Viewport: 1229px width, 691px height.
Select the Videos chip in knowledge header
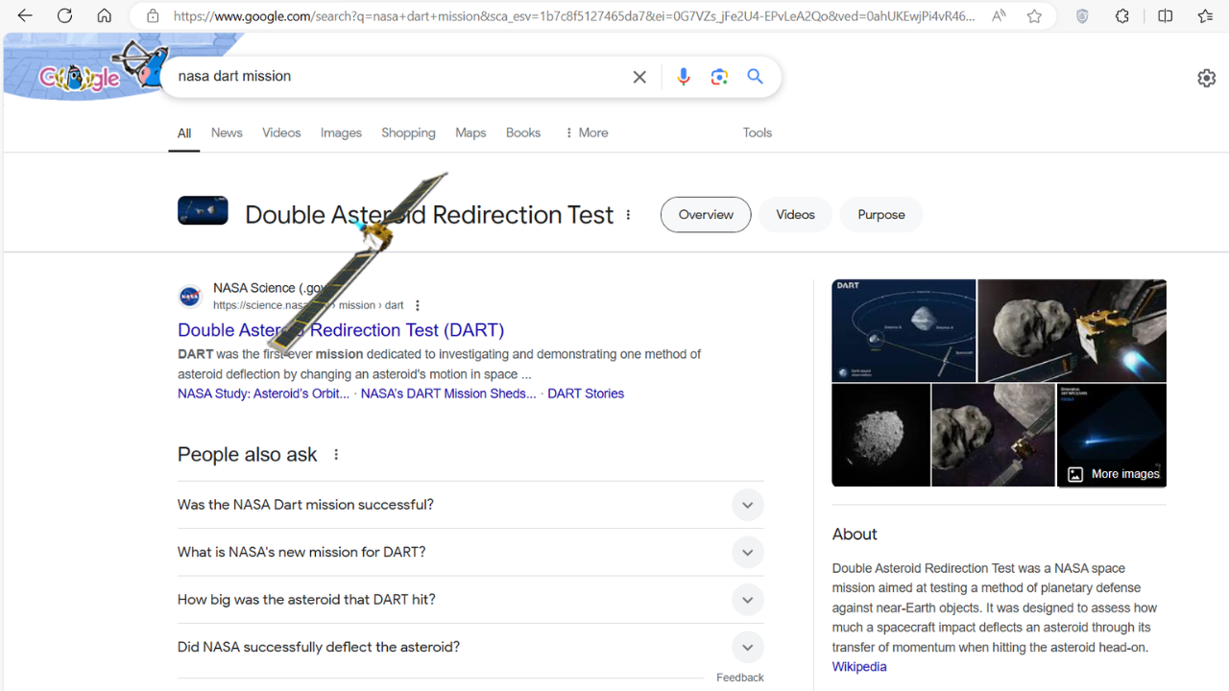795,215
